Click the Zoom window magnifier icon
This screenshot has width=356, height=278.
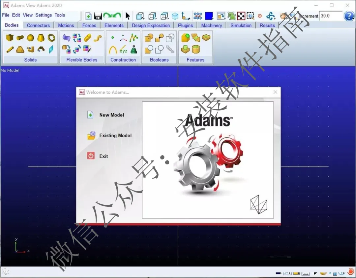point(250,16)
